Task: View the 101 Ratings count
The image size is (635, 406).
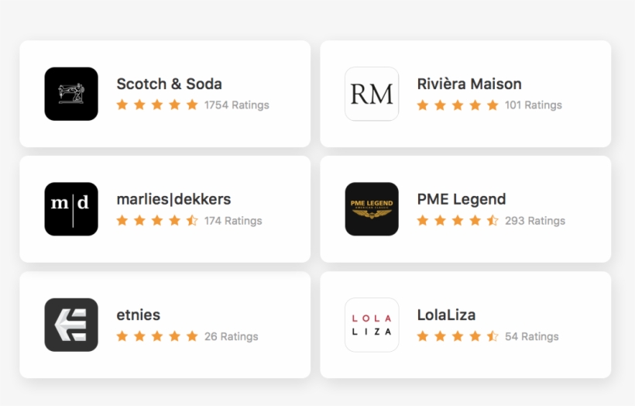Action: coord(534,105)
